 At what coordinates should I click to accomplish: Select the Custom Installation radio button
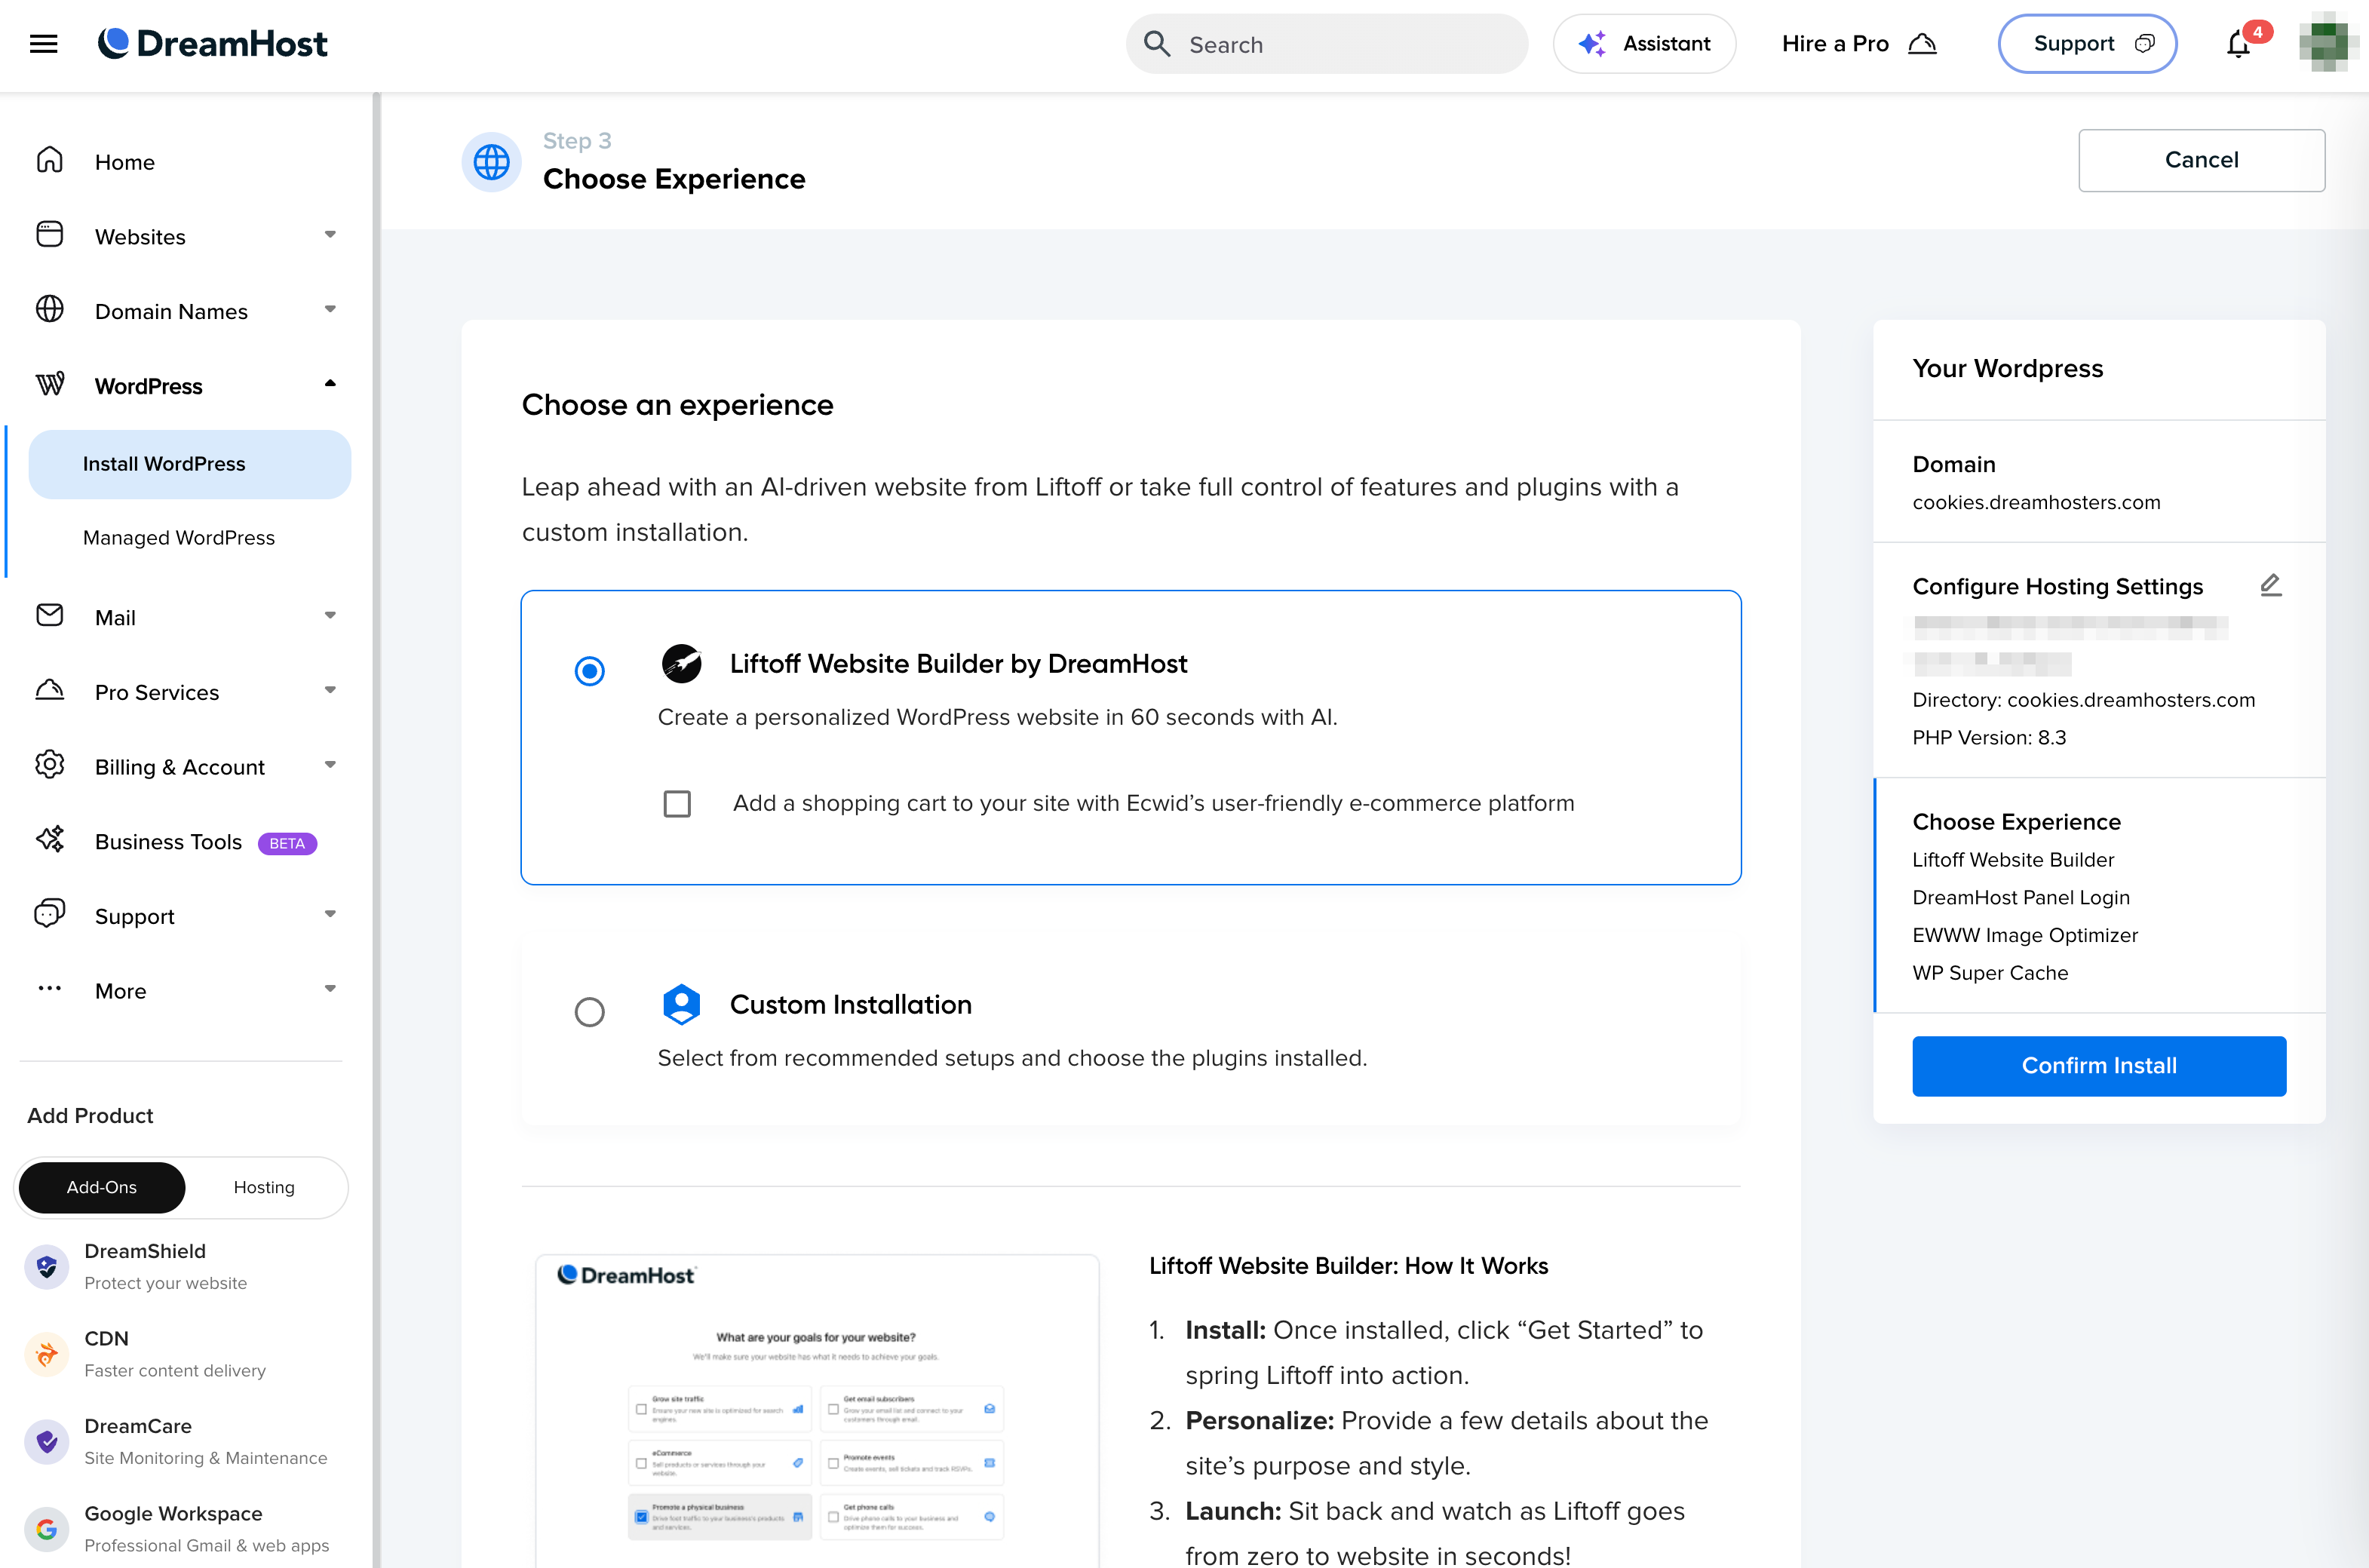click(590, 1013)
